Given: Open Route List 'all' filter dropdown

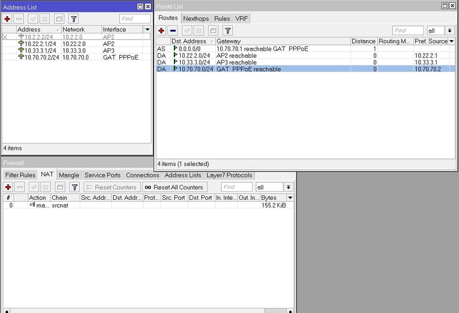Looking at the screenshot, I should click(x=450, y=30).
